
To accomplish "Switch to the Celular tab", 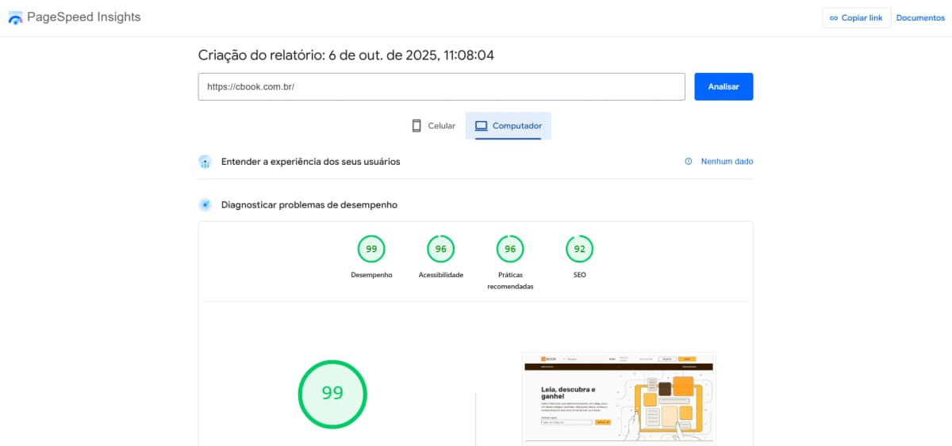I will click(432, 126).
